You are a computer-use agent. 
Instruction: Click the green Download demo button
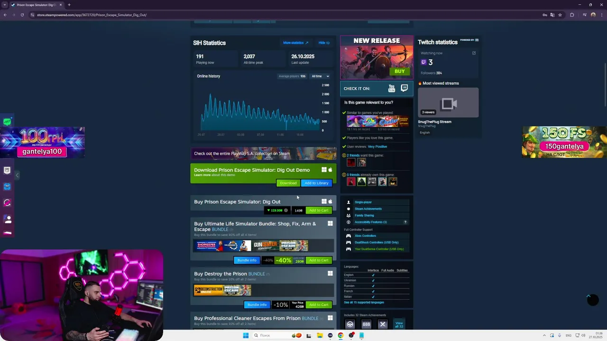coord(288,183)
